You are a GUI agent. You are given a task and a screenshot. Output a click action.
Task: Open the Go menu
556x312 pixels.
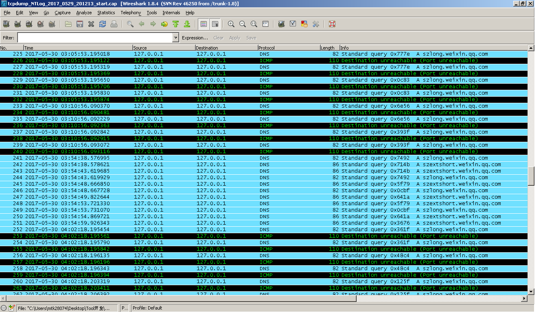tap(46, 13)
